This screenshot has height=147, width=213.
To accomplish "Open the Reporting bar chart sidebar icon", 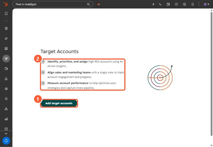I will click(6, 119).
